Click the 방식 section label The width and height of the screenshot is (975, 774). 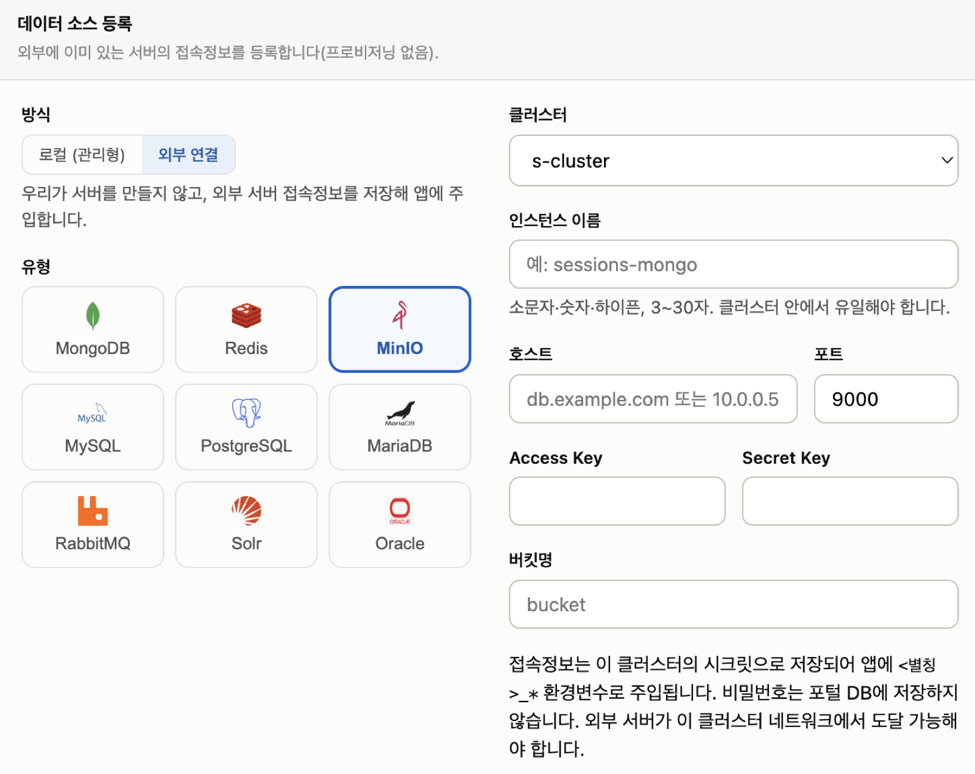click(x=36, y=115)
